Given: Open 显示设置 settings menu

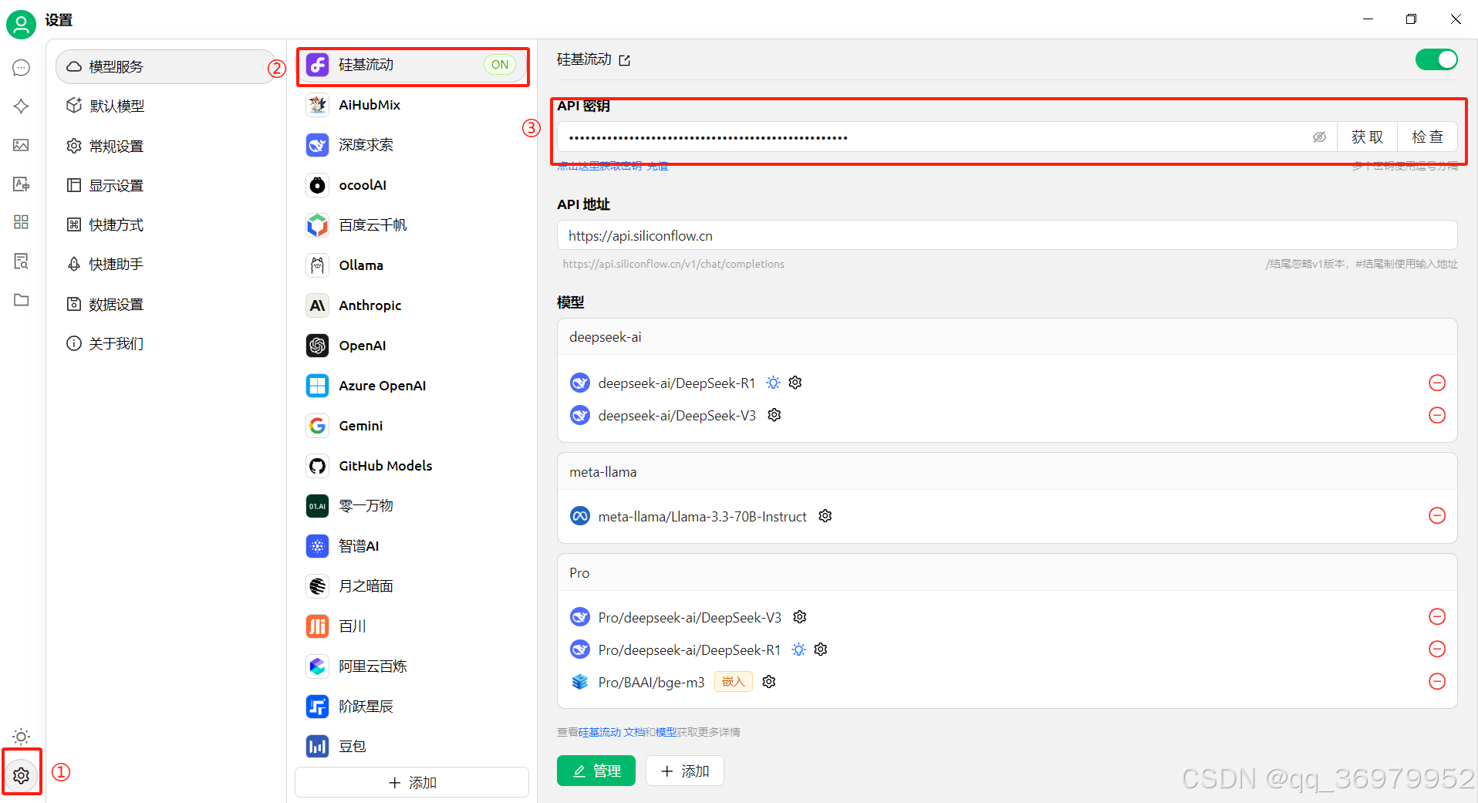Looking at the screenshot, I should [x=167, y=185].
